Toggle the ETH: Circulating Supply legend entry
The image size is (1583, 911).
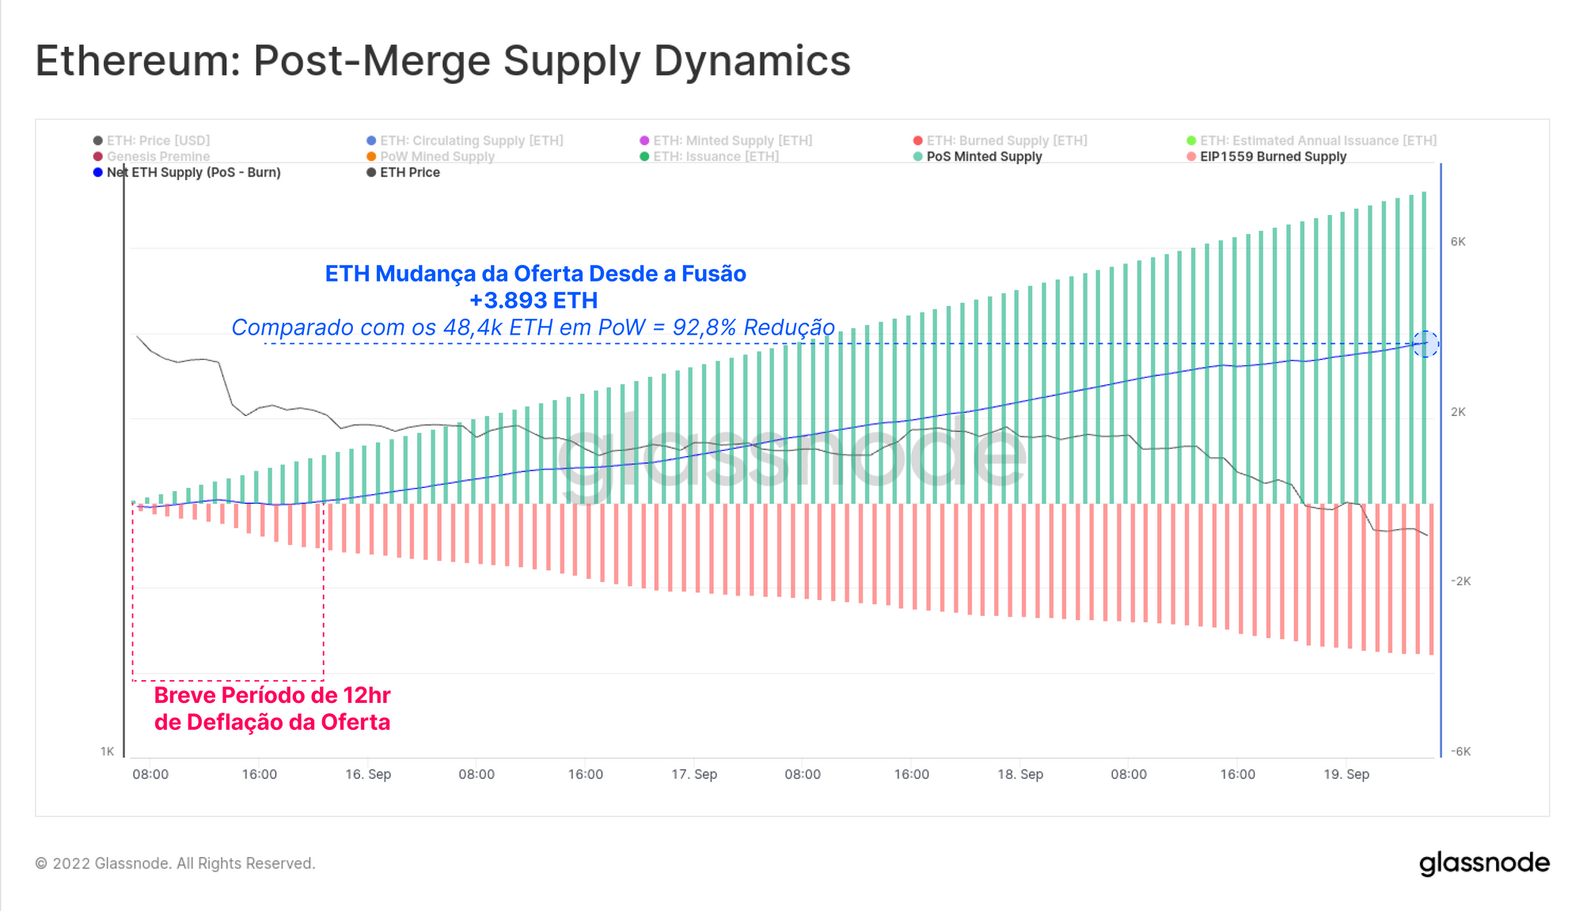coord(471,141)
